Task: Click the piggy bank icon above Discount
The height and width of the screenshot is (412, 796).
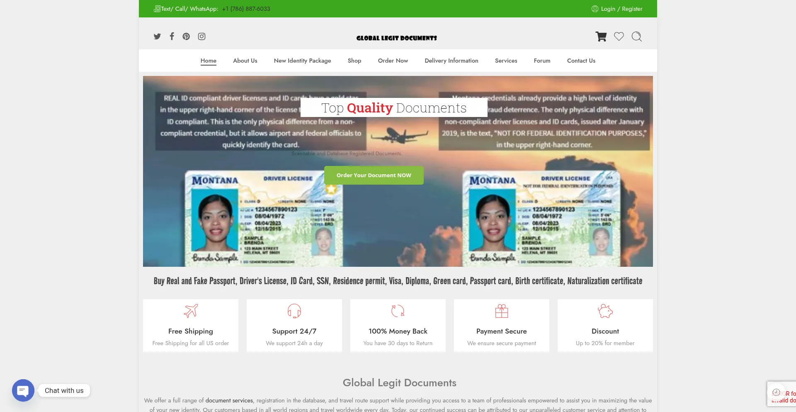Action: coord(605,311)
